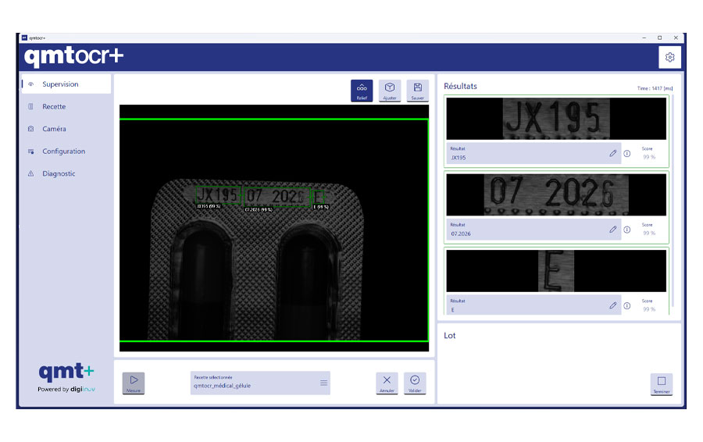This screenshot has width=703, height=442.
Task: Open settings with the gear icon
Action: pyautogui.click(x=669, y=57)
